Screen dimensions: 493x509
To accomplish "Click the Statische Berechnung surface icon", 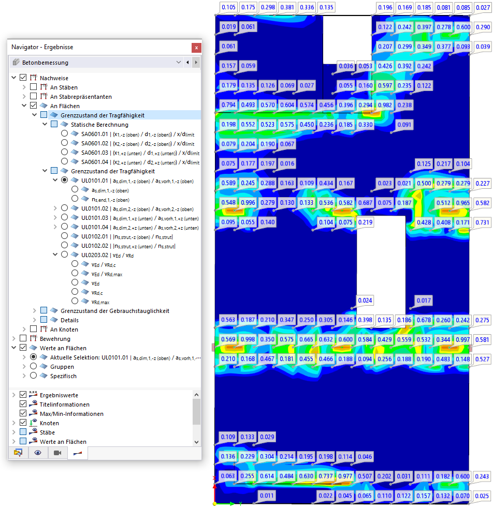I will point(64,124).
